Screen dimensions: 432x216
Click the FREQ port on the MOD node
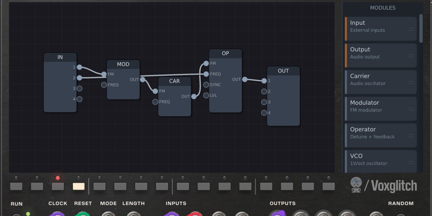click(104, 85)
